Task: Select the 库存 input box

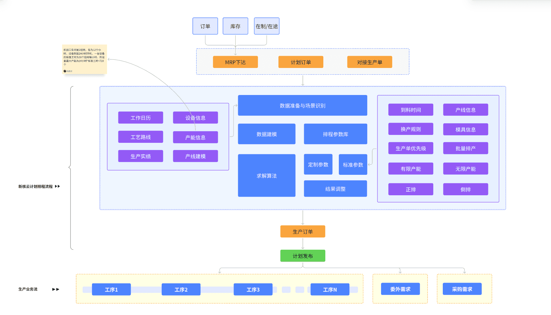Action: click(x=235, y=26)
